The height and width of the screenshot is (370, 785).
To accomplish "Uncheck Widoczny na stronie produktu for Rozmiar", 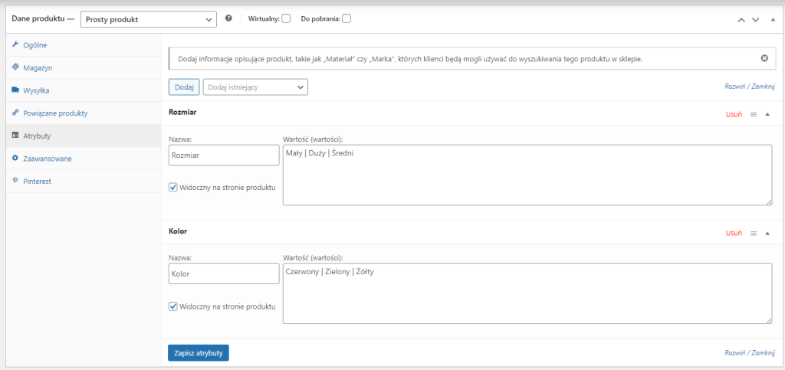I will coord(173,188).
